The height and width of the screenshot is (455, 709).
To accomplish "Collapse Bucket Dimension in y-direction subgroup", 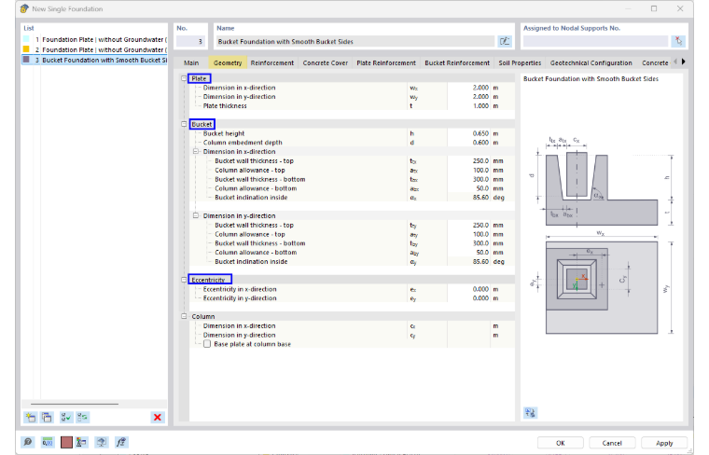I will point(196,215).
